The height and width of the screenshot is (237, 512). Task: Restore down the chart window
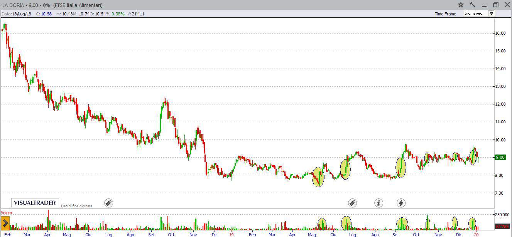(x=496, y=5)
